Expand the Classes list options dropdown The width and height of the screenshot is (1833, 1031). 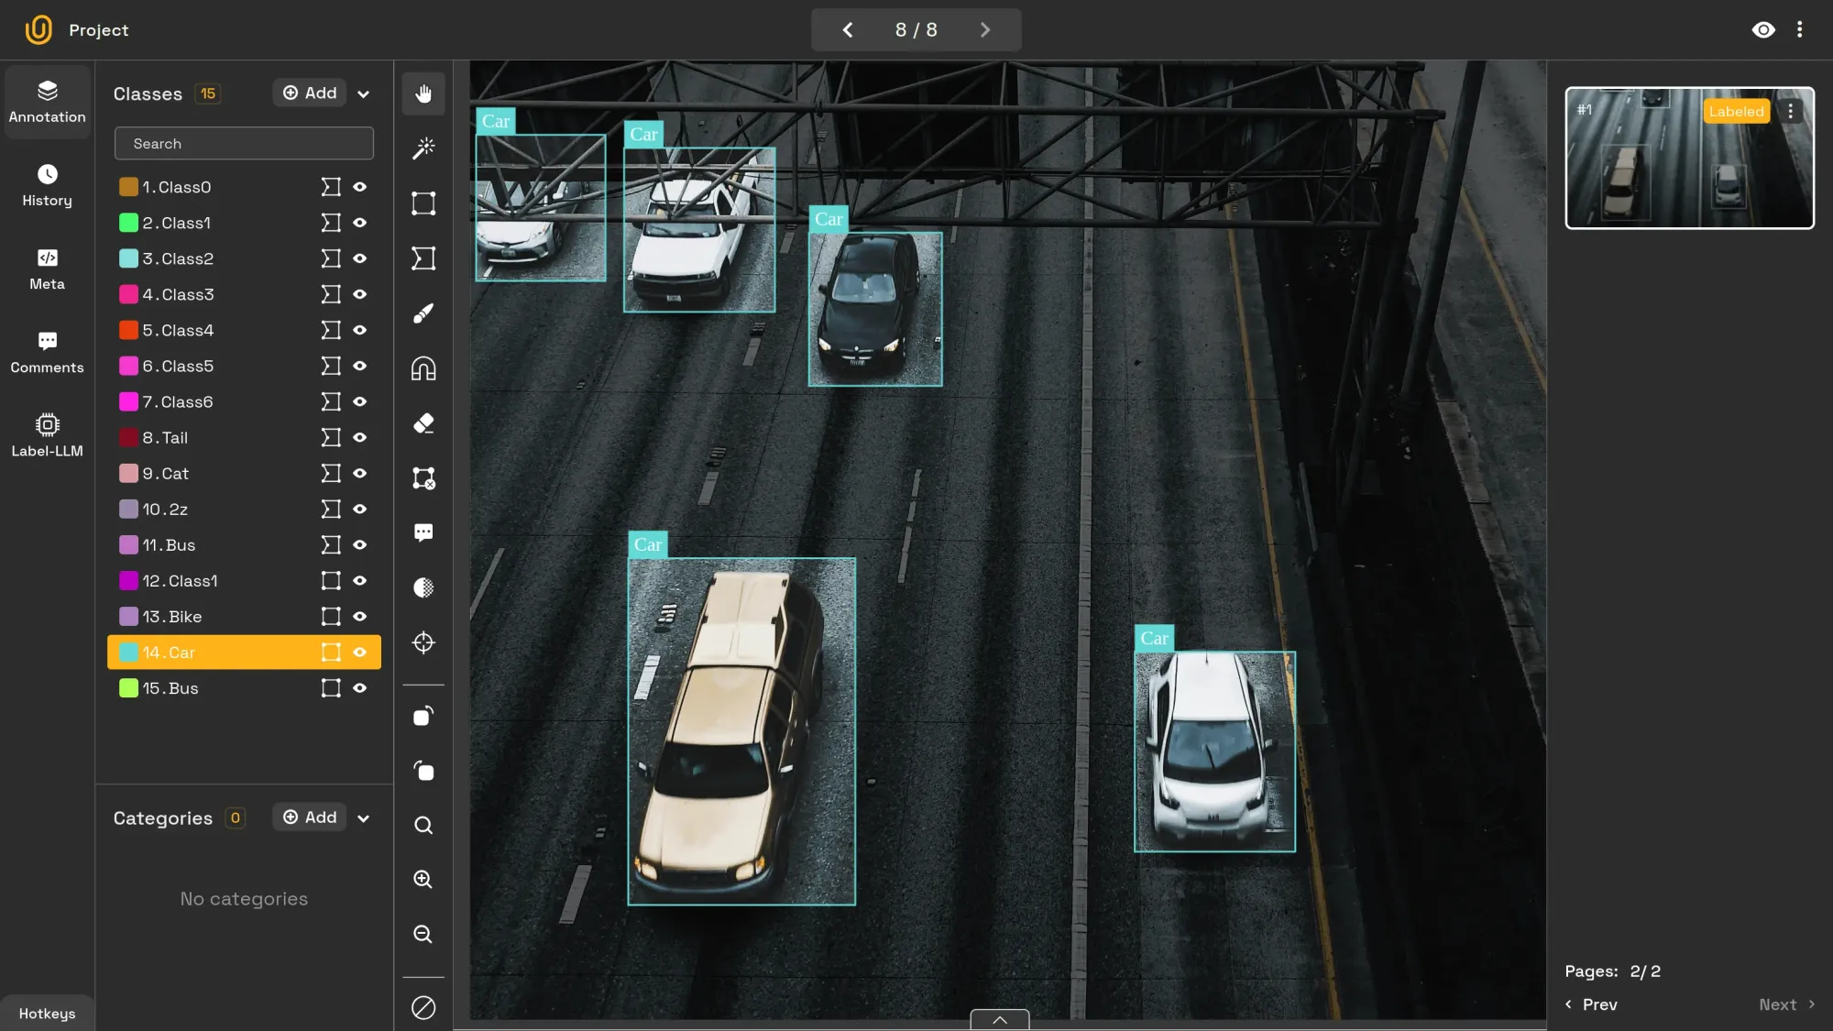tap(363, 93)
